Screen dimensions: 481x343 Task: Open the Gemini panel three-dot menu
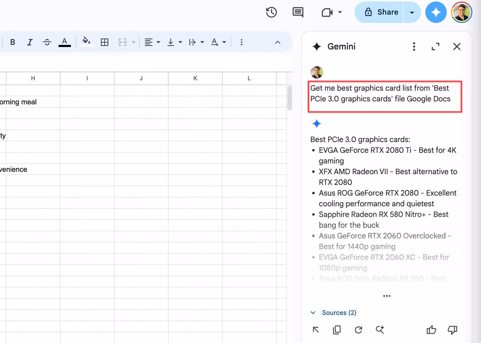[414, 46]
